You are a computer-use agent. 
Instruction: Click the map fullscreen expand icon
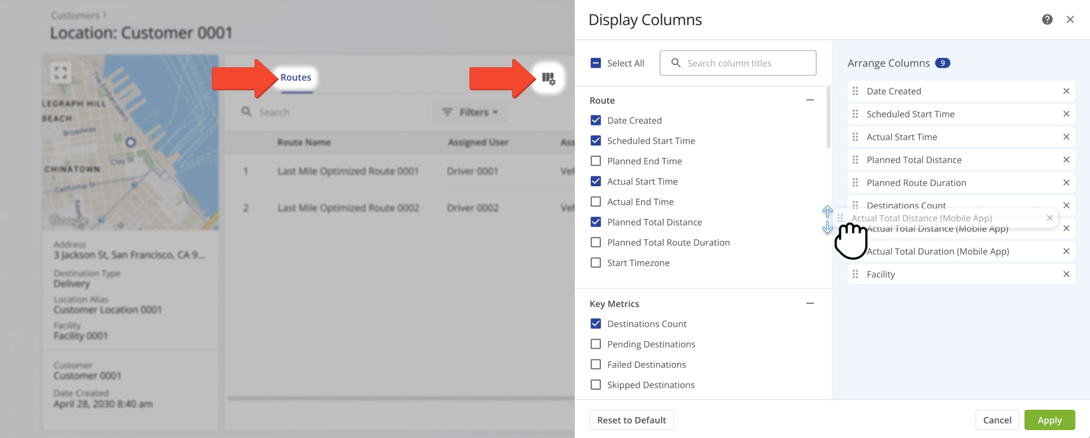pyautogui.click(x=61, y=72)
